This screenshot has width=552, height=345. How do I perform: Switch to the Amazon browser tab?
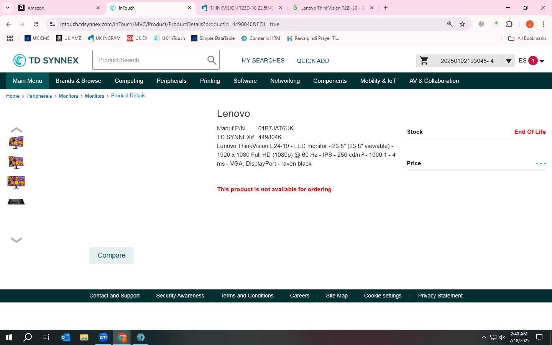[x=59, y=8]
